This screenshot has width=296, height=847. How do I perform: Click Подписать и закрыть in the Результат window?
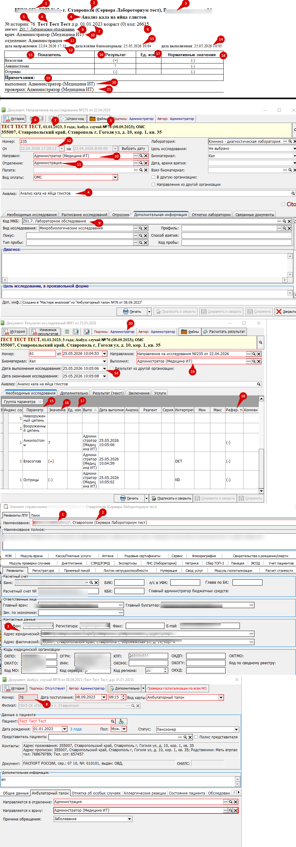[x=171, y=498]
